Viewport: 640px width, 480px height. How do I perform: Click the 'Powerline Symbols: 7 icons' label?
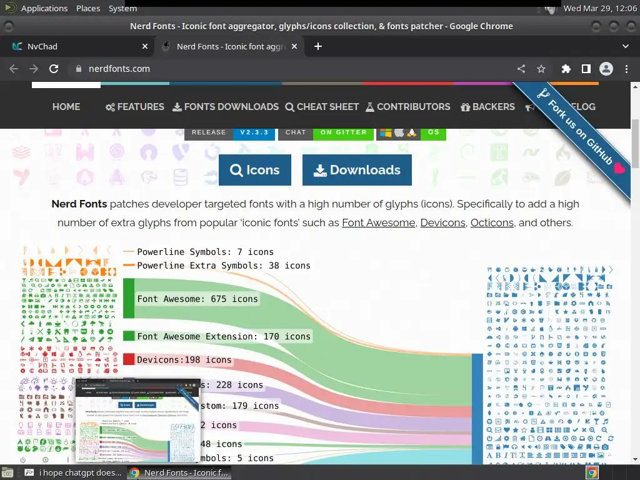point(205,252)
